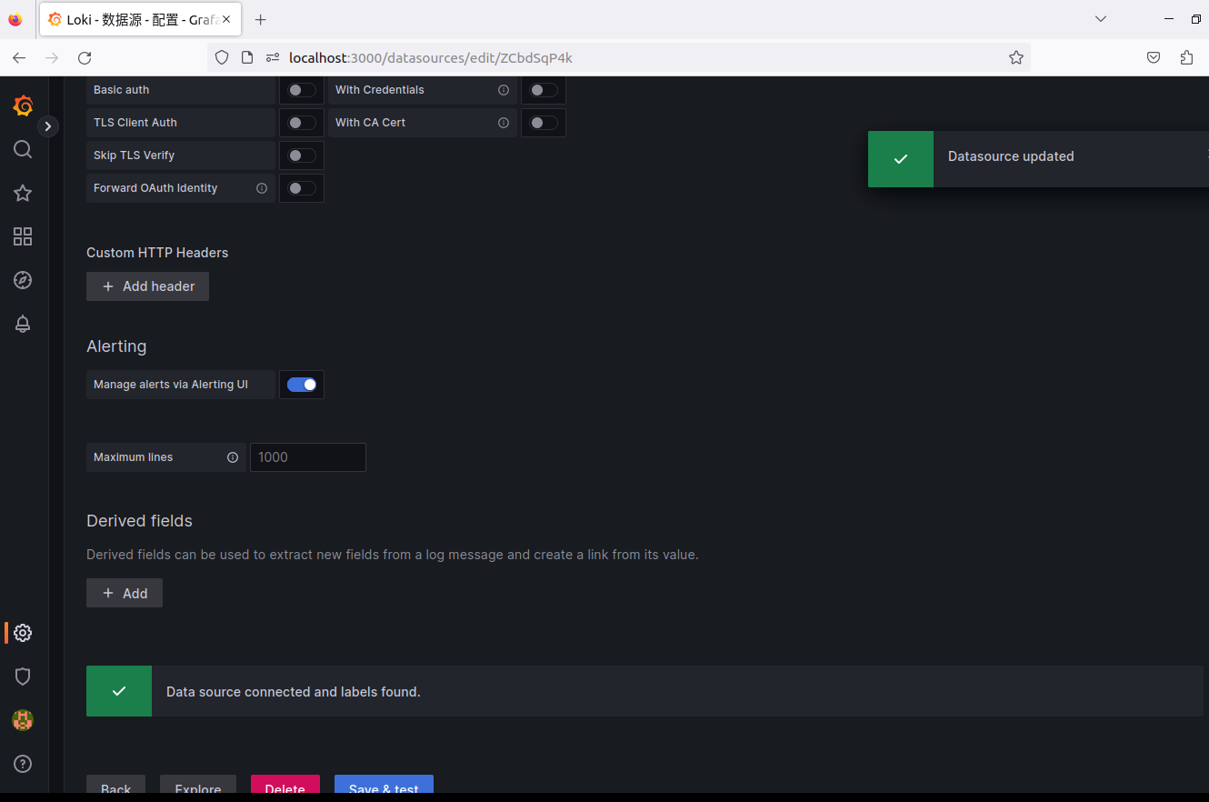
Task: Open the Grafana home logo
Action: (x=24, y=106)
